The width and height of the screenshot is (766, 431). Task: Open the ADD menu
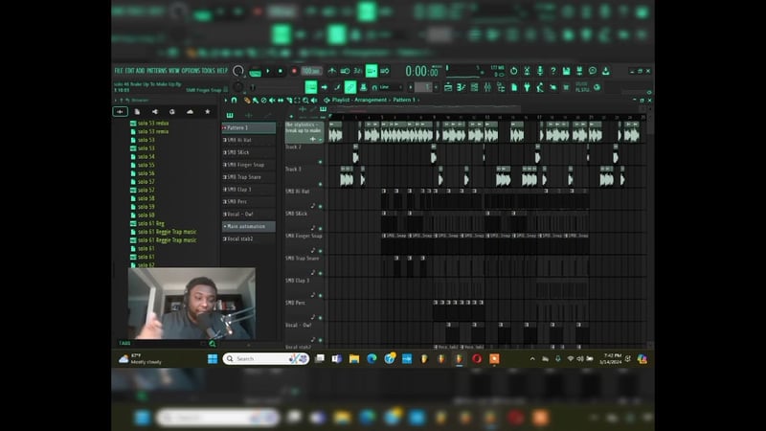point(141,71)
